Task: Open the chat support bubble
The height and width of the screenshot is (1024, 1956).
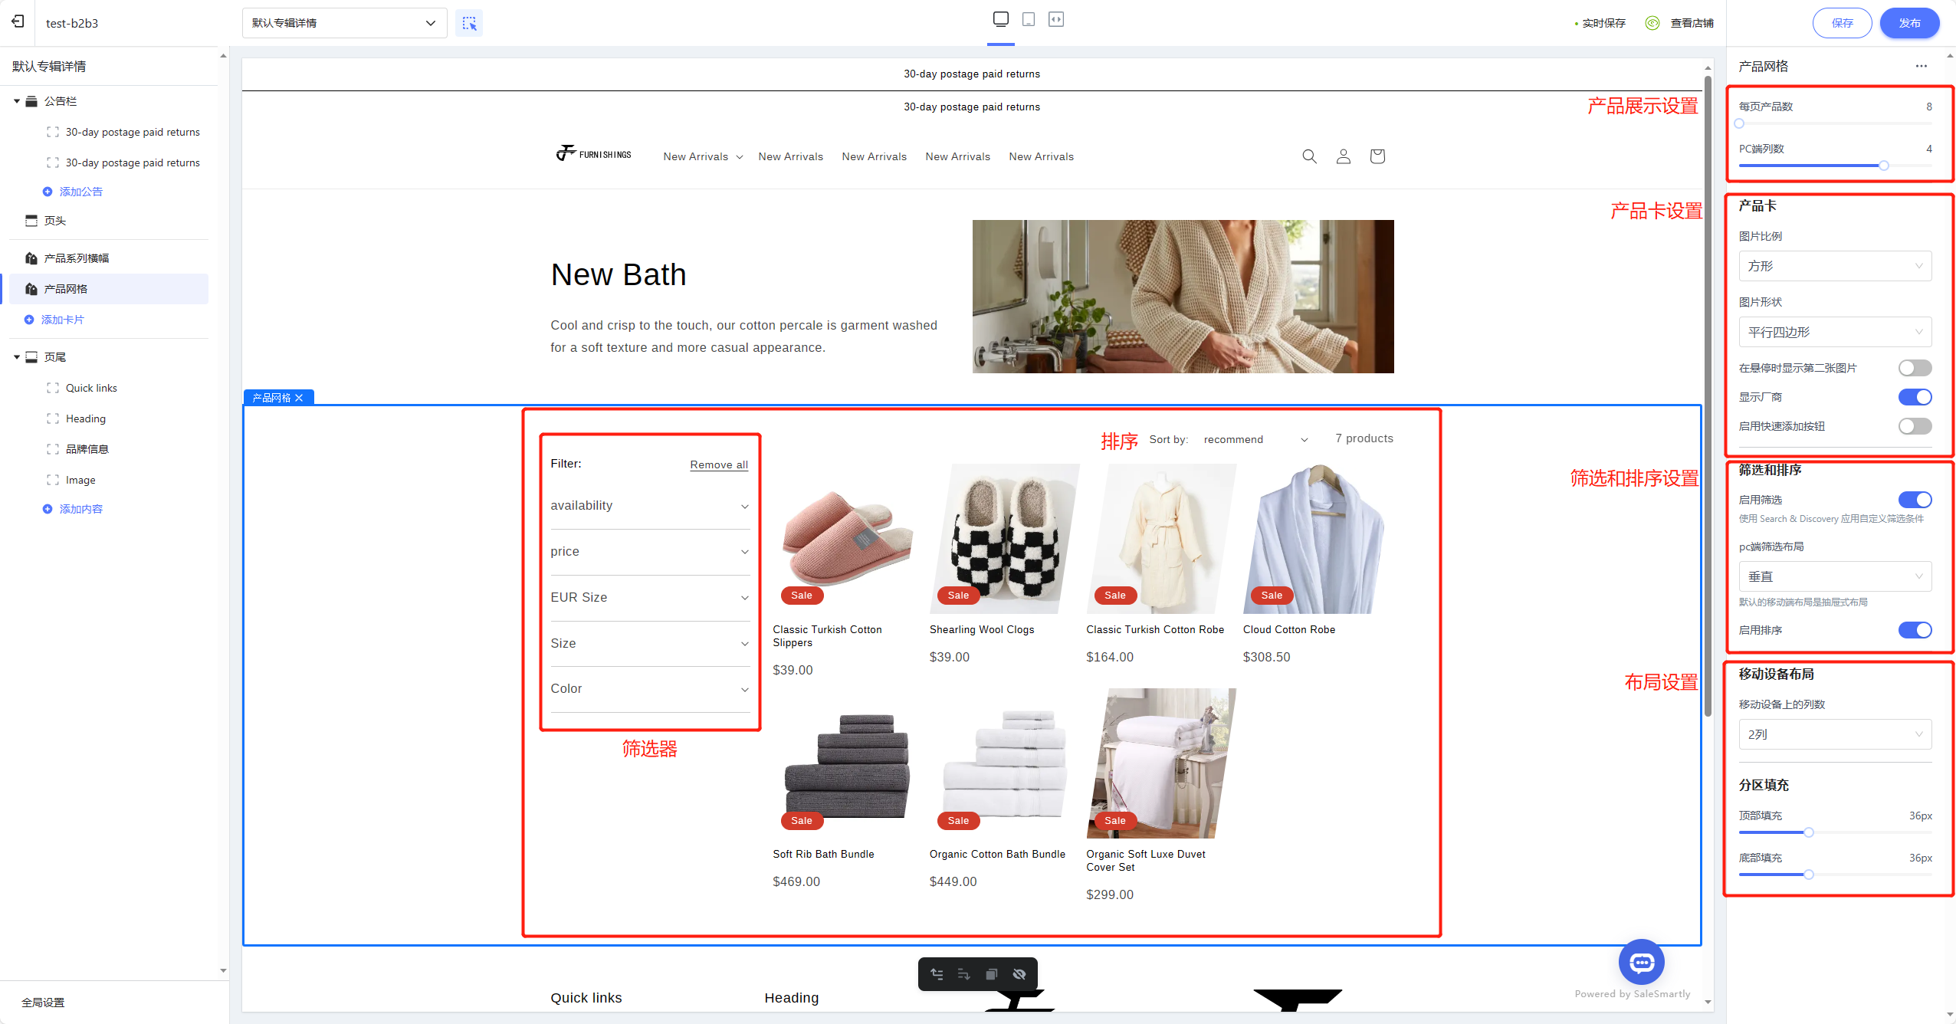Action: [1641, 962]
